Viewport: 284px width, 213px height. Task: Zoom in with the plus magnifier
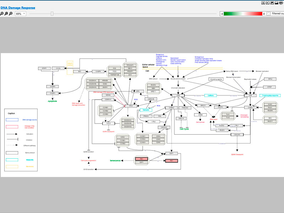(6, 13)
